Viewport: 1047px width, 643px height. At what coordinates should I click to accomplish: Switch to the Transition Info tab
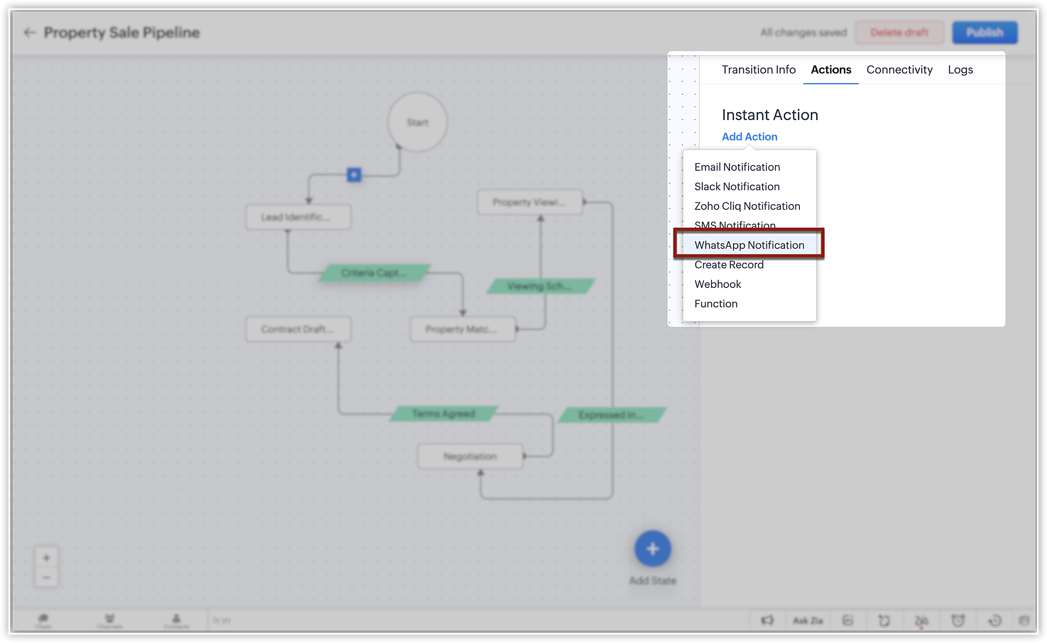point(758,70)
